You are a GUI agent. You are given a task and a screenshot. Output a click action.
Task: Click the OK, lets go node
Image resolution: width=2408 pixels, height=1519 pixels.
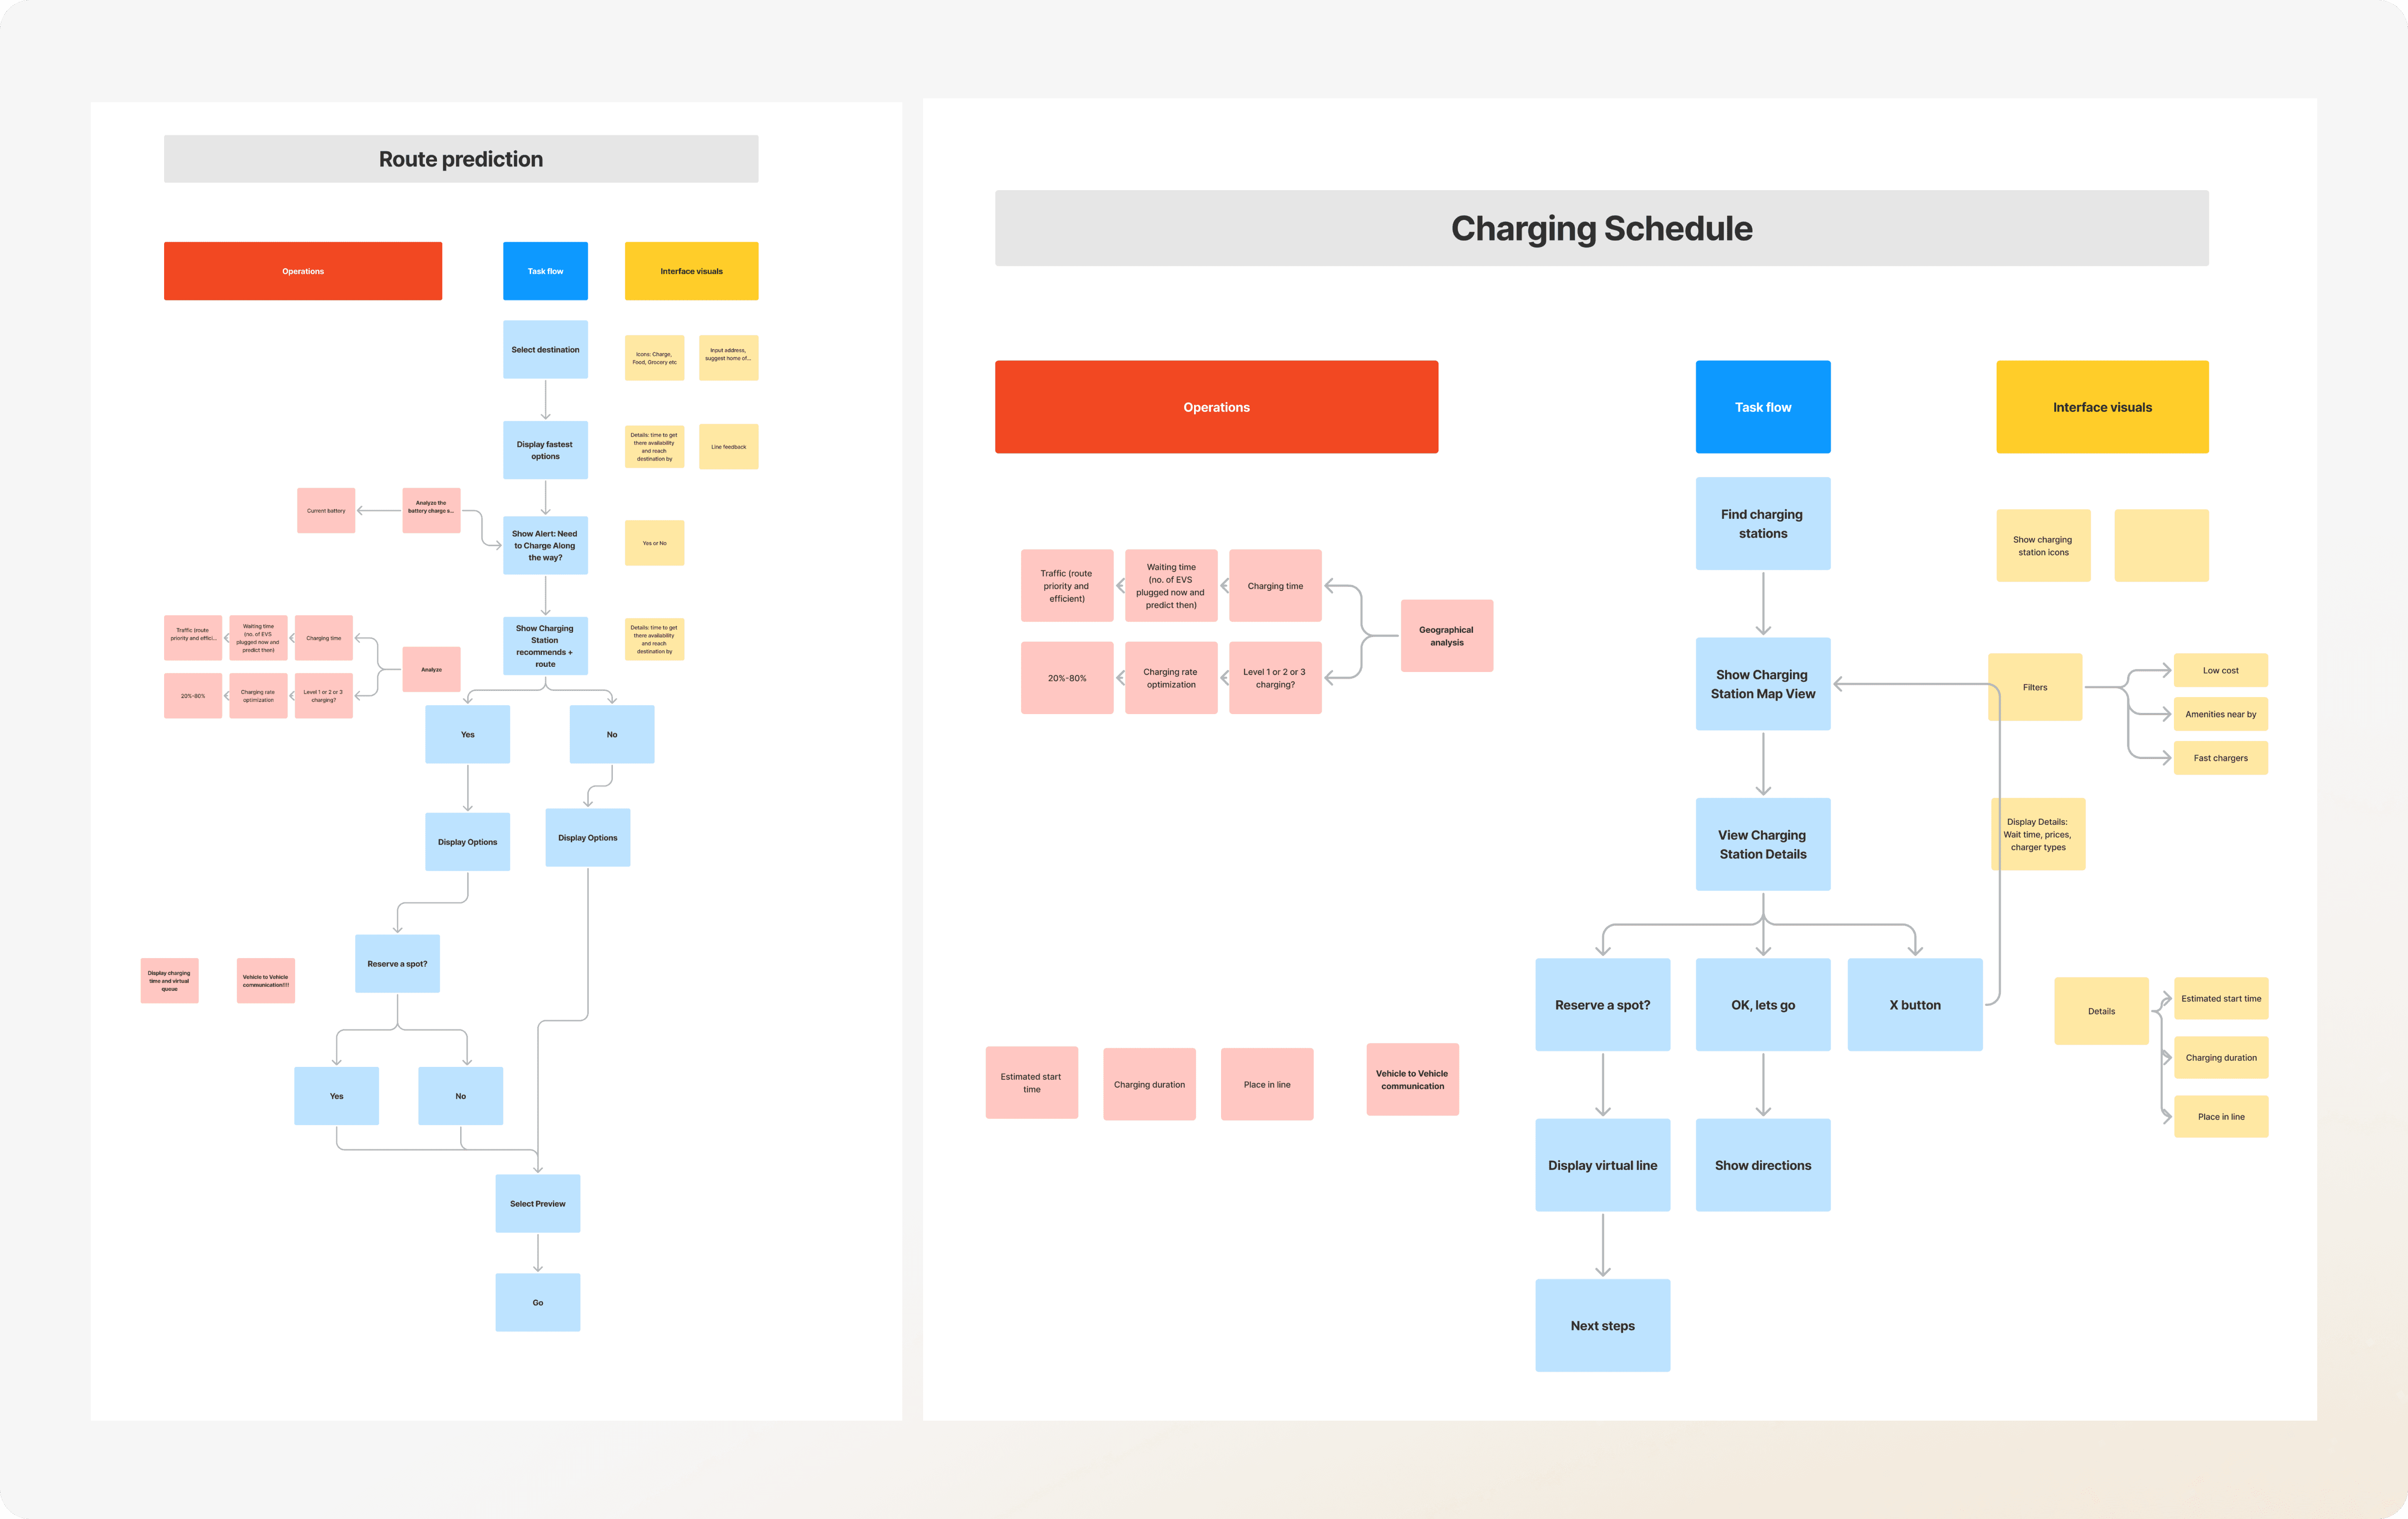click(x=1762, y=1005)
